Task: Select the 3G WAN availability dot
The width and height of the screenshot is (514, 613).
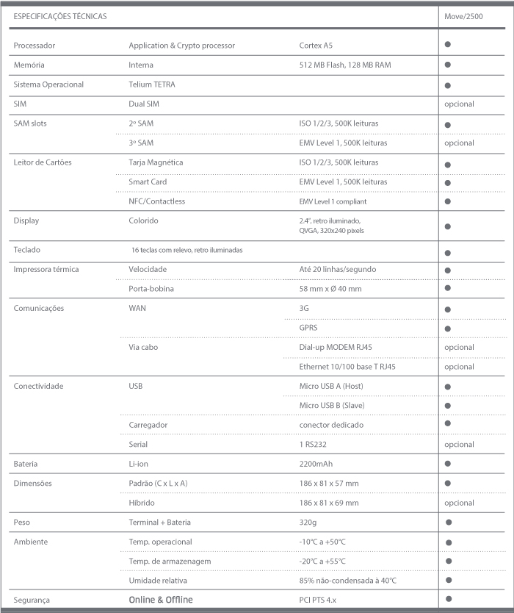Action: 448,309
